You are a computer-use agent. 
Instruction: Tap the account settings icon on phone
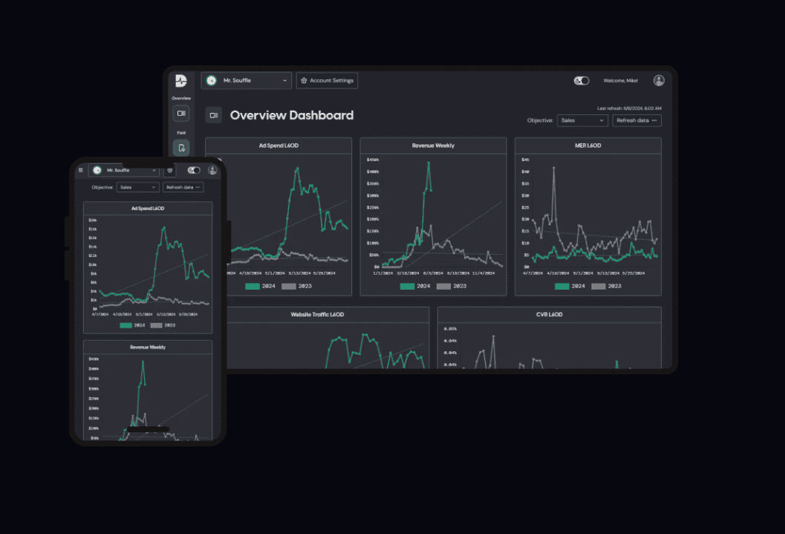[x=169, y=170]
